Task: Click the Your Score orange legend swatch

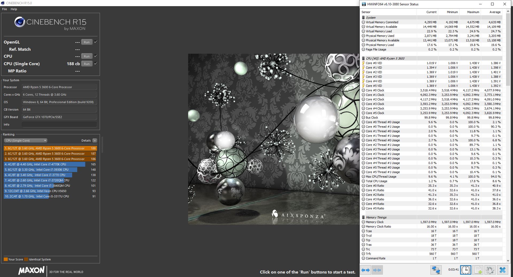Action: point(6,259)
